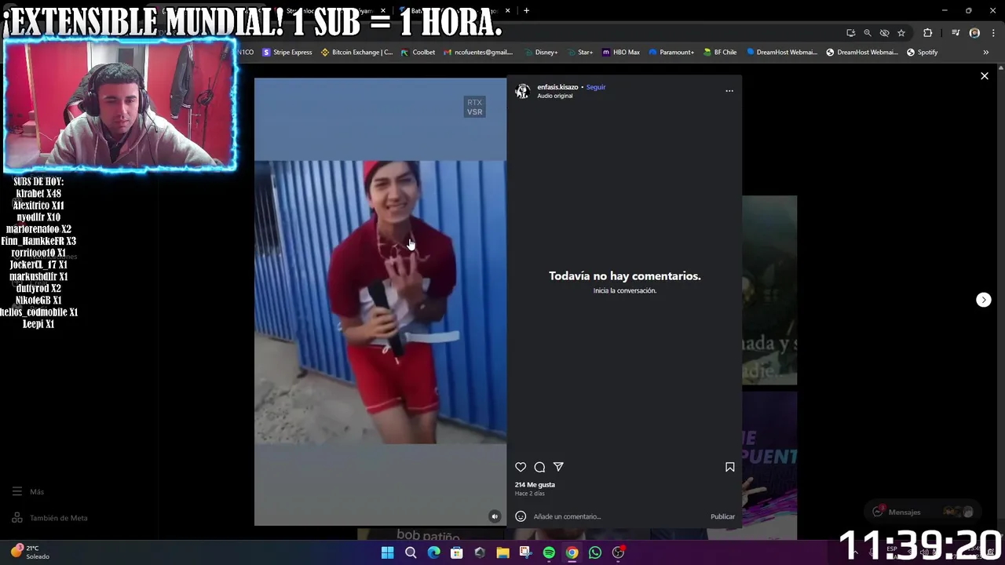View who liked: 214 Me gusta
The image size is (1005, 565).
coord(535,485)
